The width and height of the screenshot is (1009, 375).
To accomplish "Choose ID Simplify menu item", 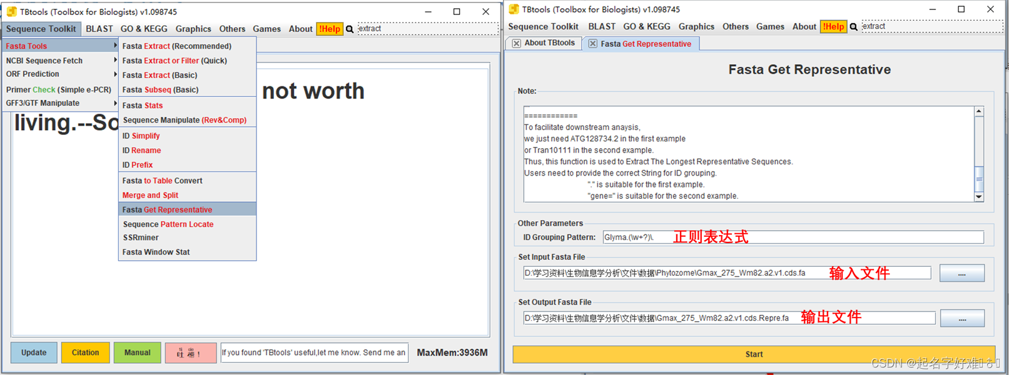I will pos(187,136).
